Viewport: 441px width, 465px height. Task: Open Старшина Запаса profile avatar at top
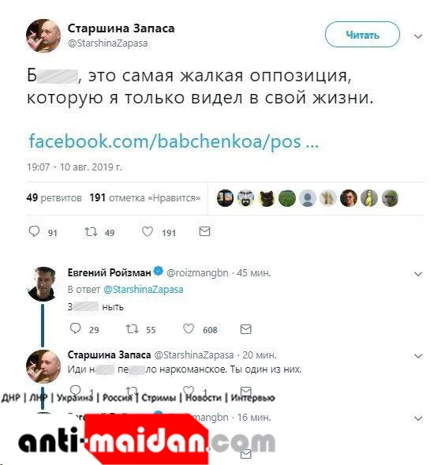coord(43,36)
